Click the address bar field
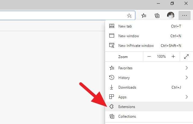Screen dimensions: 193x124 click(x=67, y=15)
